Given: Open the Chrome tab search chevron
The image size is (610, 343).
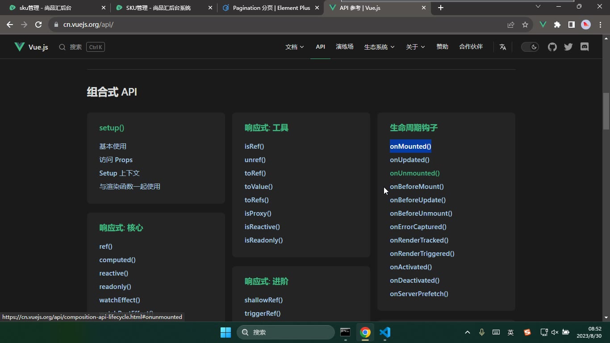Looking at the screenshot, I should pyautogui.click(x=538, y=6).
